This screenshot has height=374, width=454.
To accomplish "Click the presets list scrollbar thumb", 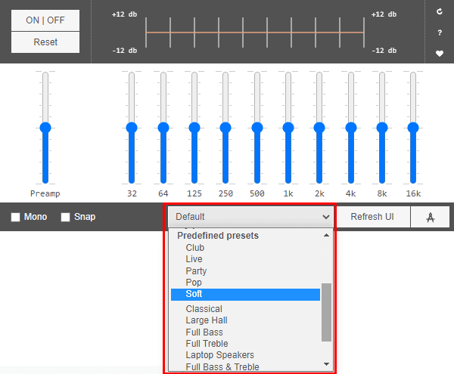I will [x=326, y=312].
